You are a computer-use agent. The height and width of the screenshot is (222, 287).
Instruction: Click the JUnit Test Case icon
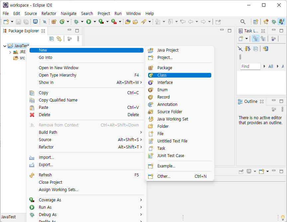click(150, 155)
